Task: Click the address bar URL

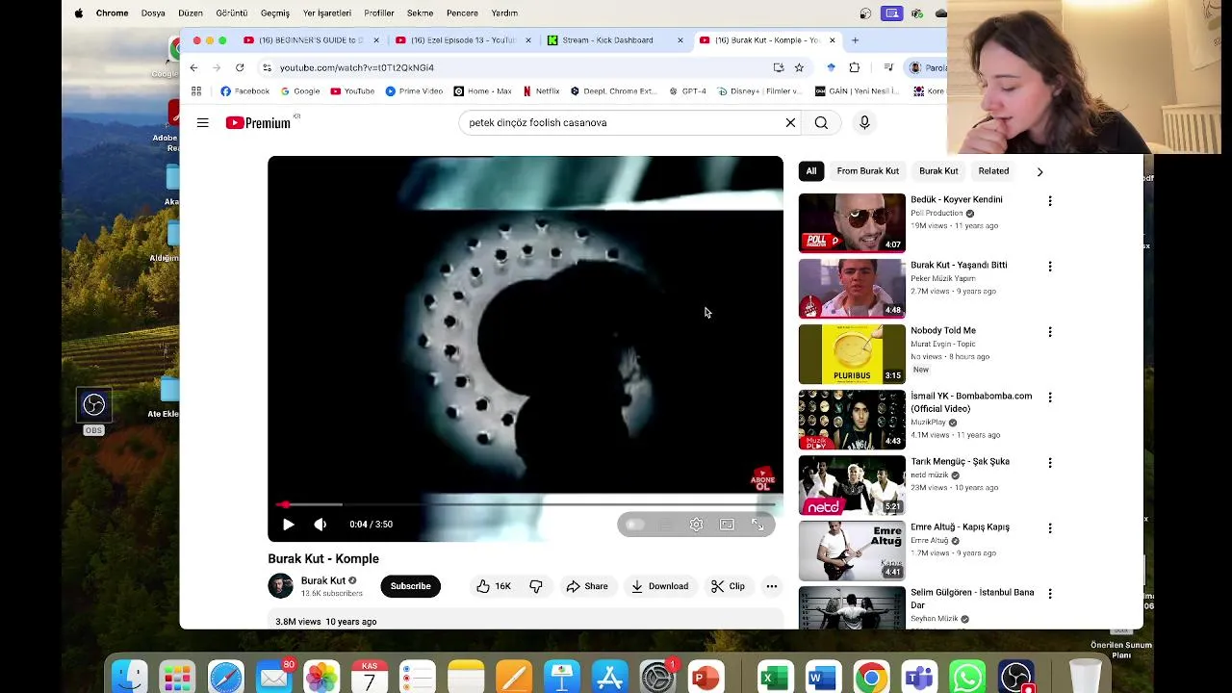Action: [x=357, y=67]
